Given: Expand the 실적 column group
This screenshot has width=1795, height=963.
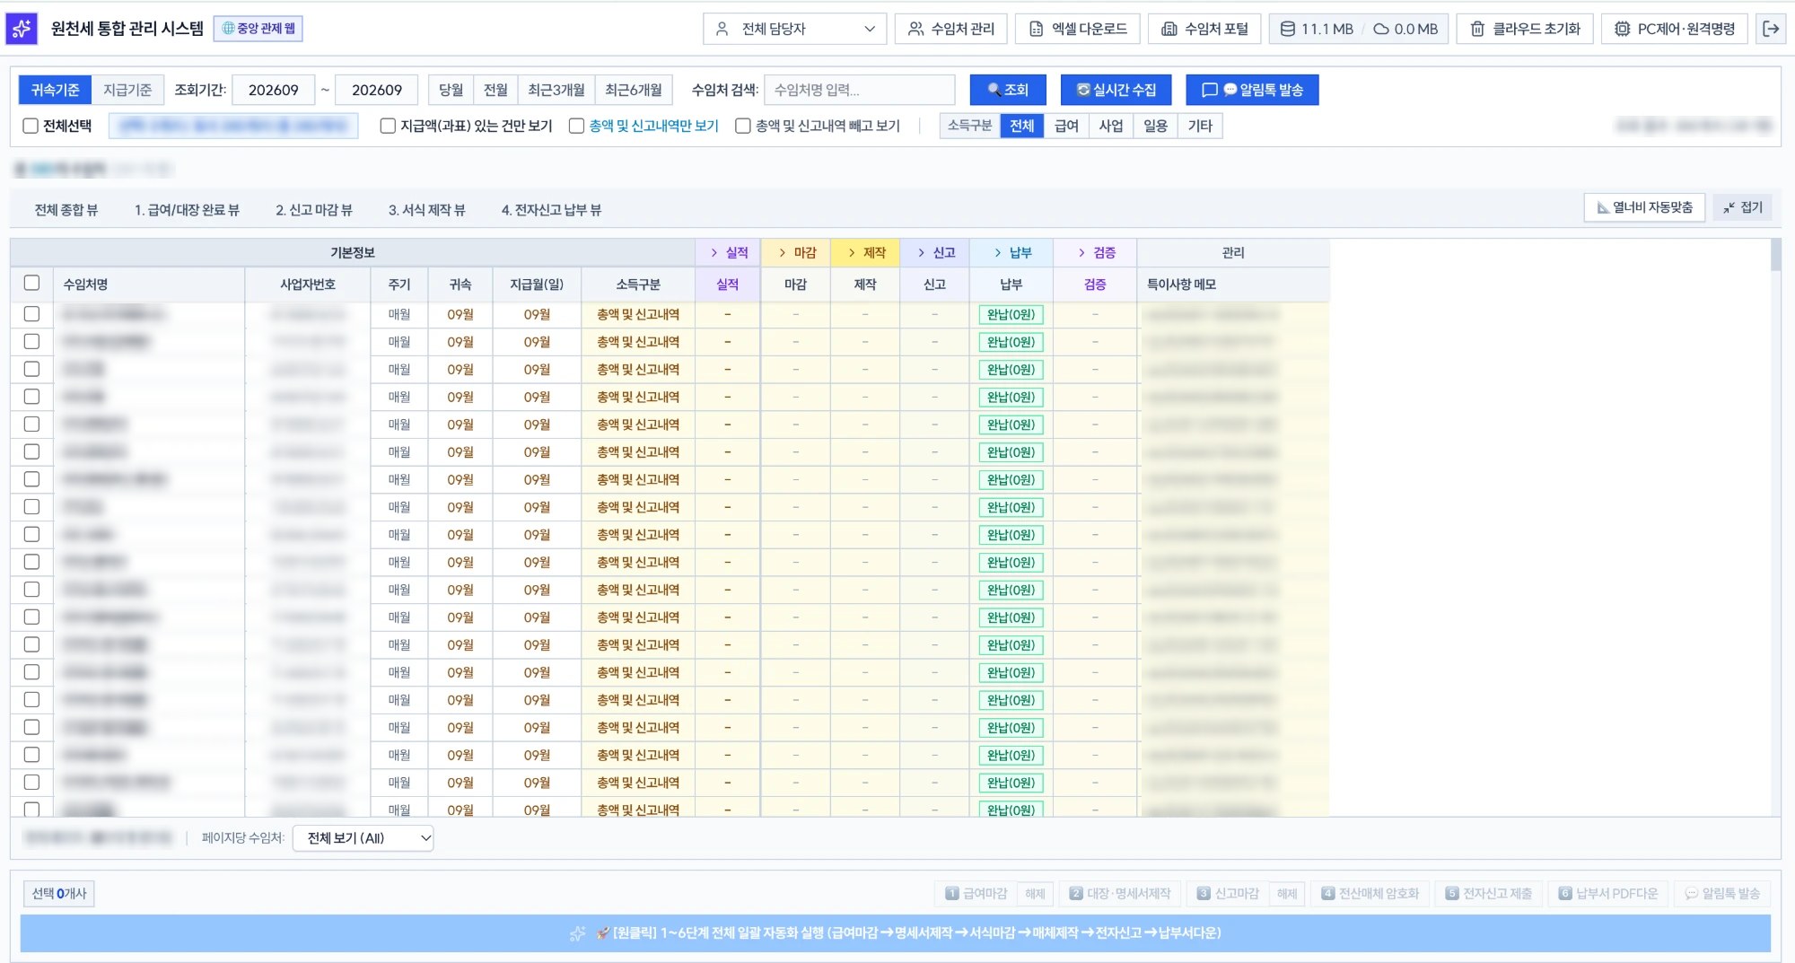Looking at the screenshot, I should coord(728,253).
